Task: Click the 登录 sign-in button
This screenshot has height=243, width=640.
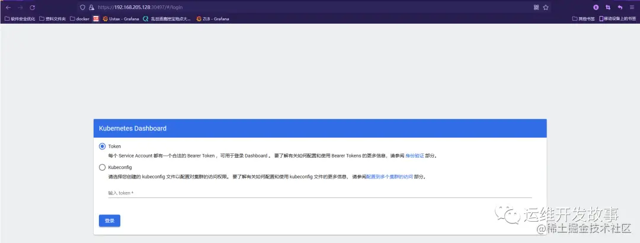Action: [110, 220]
